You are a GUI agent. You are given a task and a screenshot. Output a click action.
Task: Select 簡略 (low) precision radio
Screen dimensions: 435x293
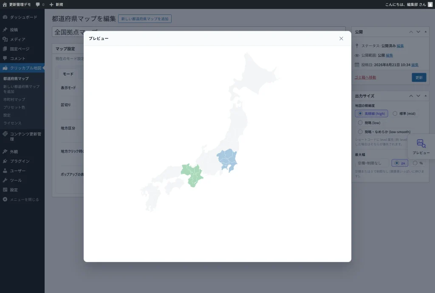360,123
